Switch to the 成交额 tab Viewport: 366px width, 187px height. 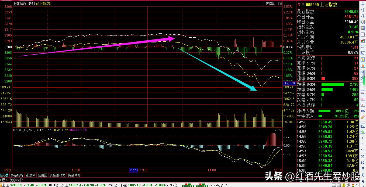tap(4, 175)
